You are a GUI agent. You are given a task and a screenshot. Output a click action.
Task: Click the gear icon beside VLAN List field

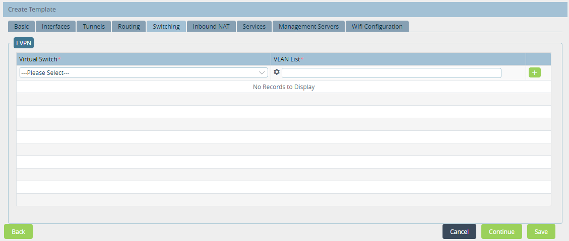[276, 72]
